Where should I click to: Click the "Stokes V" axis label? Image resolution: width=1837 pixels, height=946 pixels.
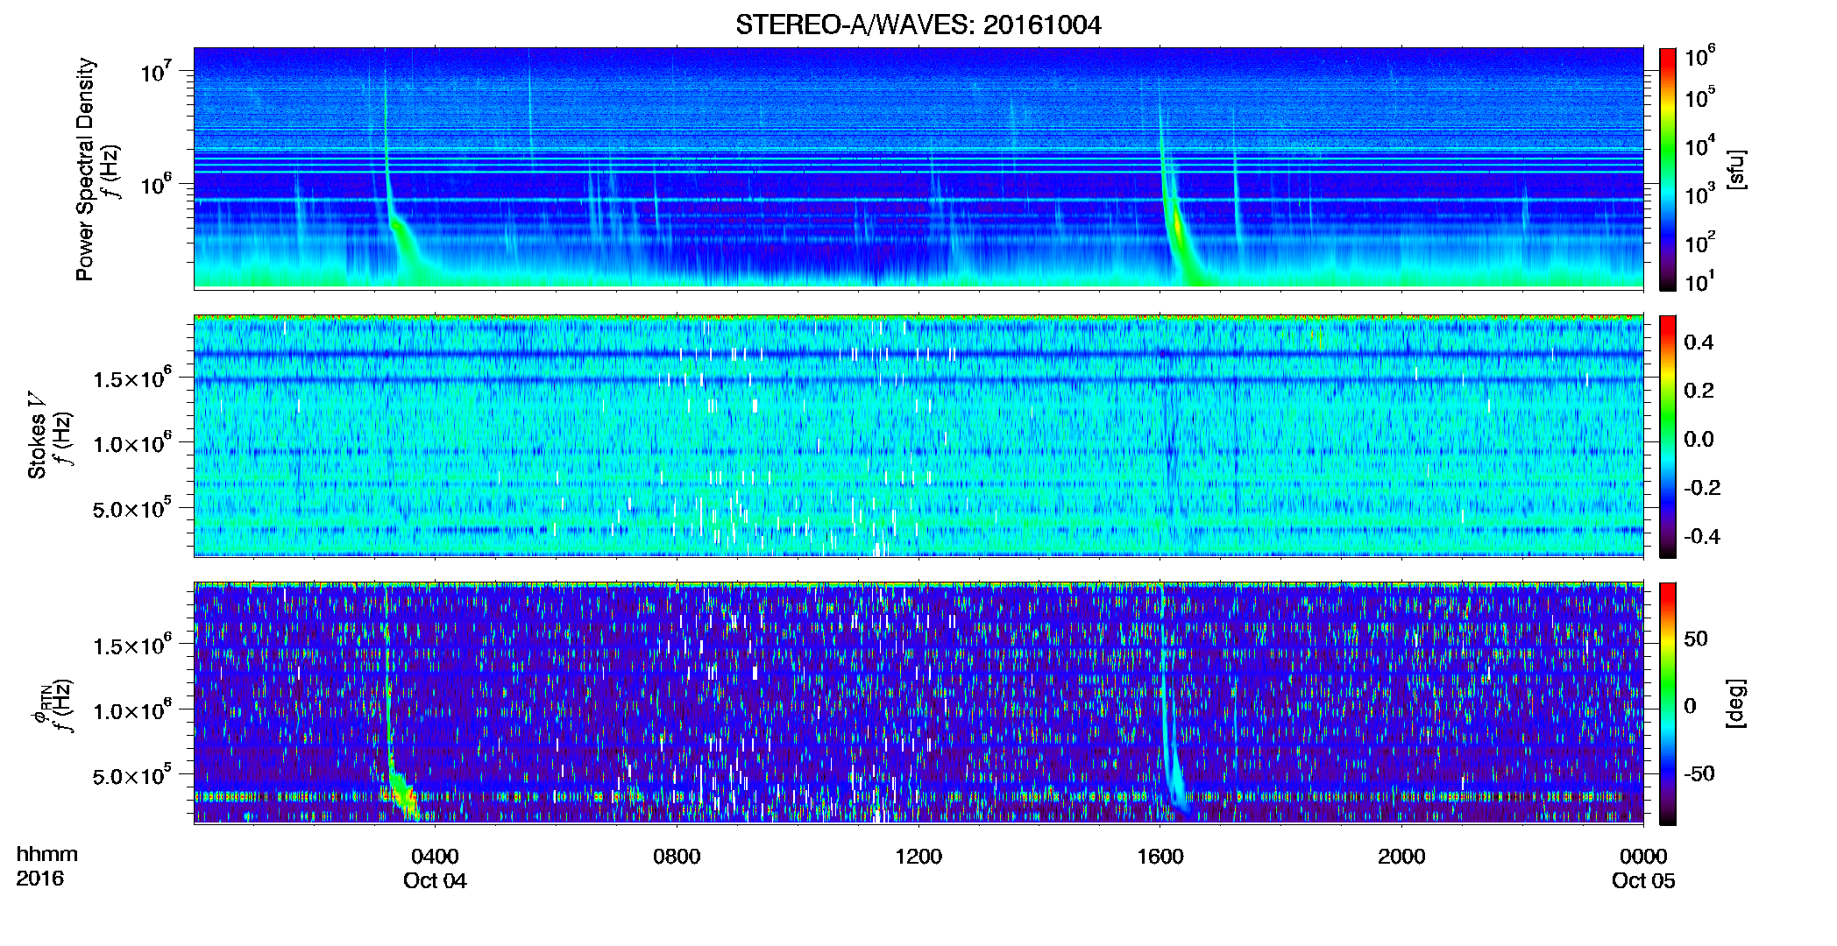[x=38, y=435]
